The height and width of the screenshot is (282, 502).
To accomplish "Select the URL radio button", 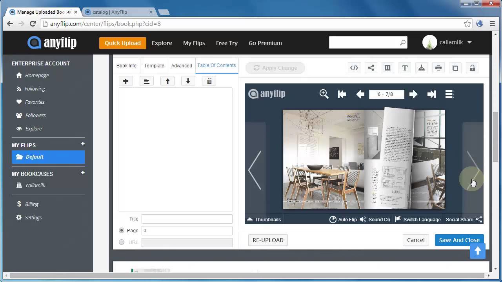I will point(122,242).
